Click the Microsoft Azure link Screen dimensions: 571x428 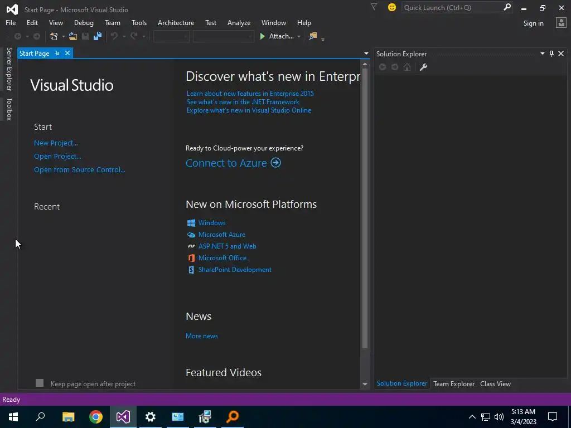222,235
